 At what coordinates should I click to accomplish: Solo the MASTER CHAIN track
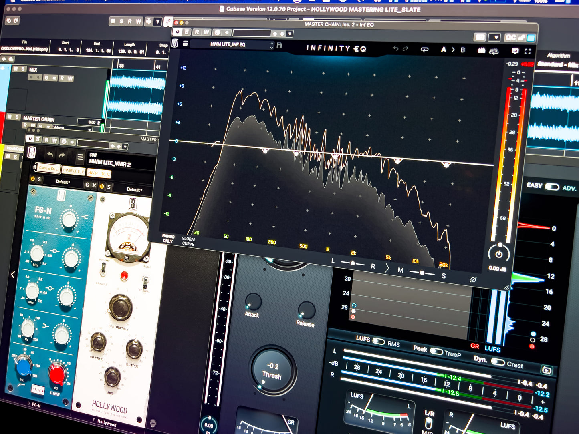tap(16, 117)
